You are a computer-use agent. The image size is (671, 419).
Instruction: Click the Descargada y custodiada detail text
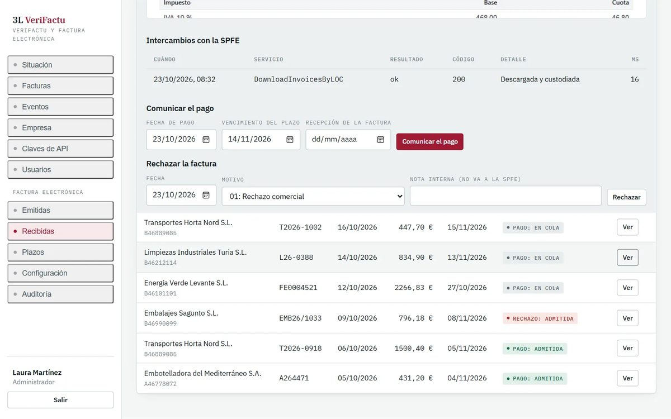540,79
